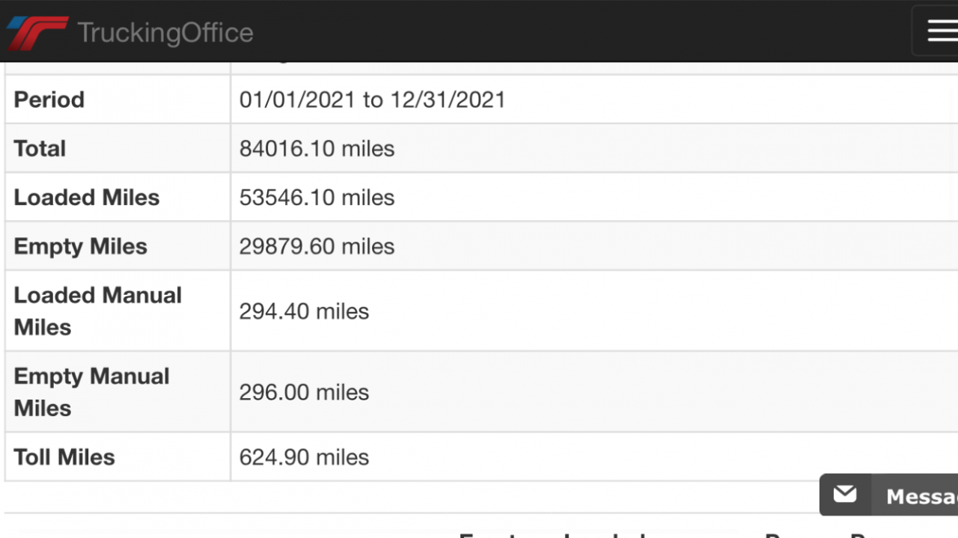Select the 53546.10 miles loaded value
This screenshot has width=958, height=538.
click(317, 198)
